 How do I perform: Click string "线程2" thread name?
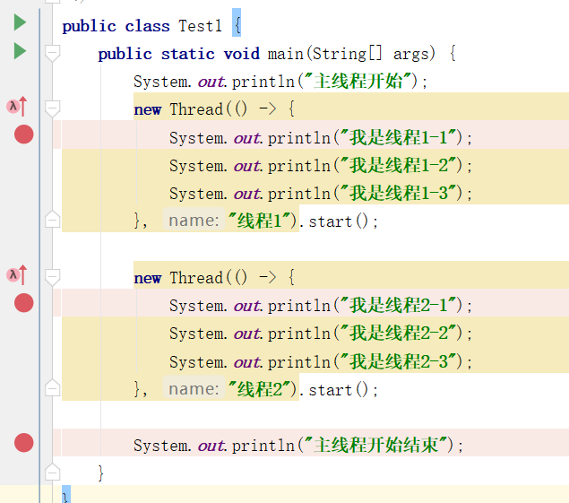tap(259, 389)
